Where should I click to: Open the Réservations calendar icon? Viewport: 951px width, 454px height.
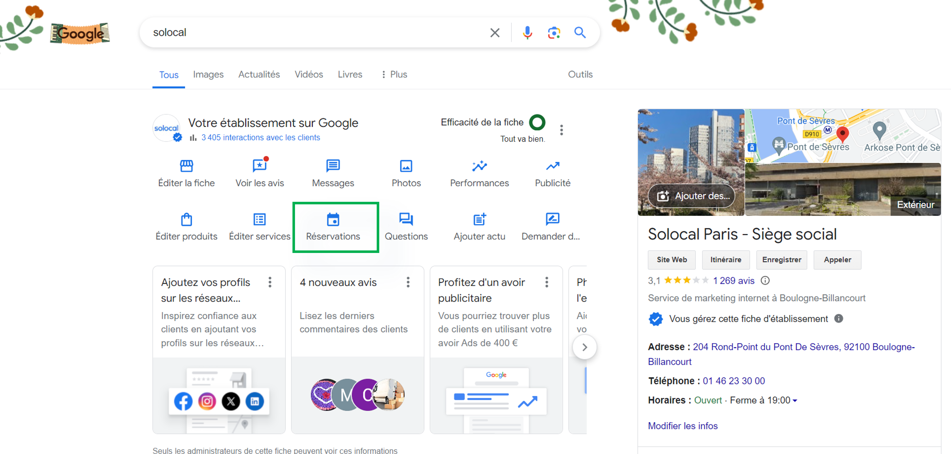click(333, 220)
